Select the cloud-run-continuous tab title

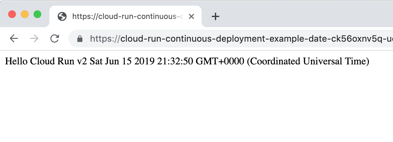(x=127, y=16)
